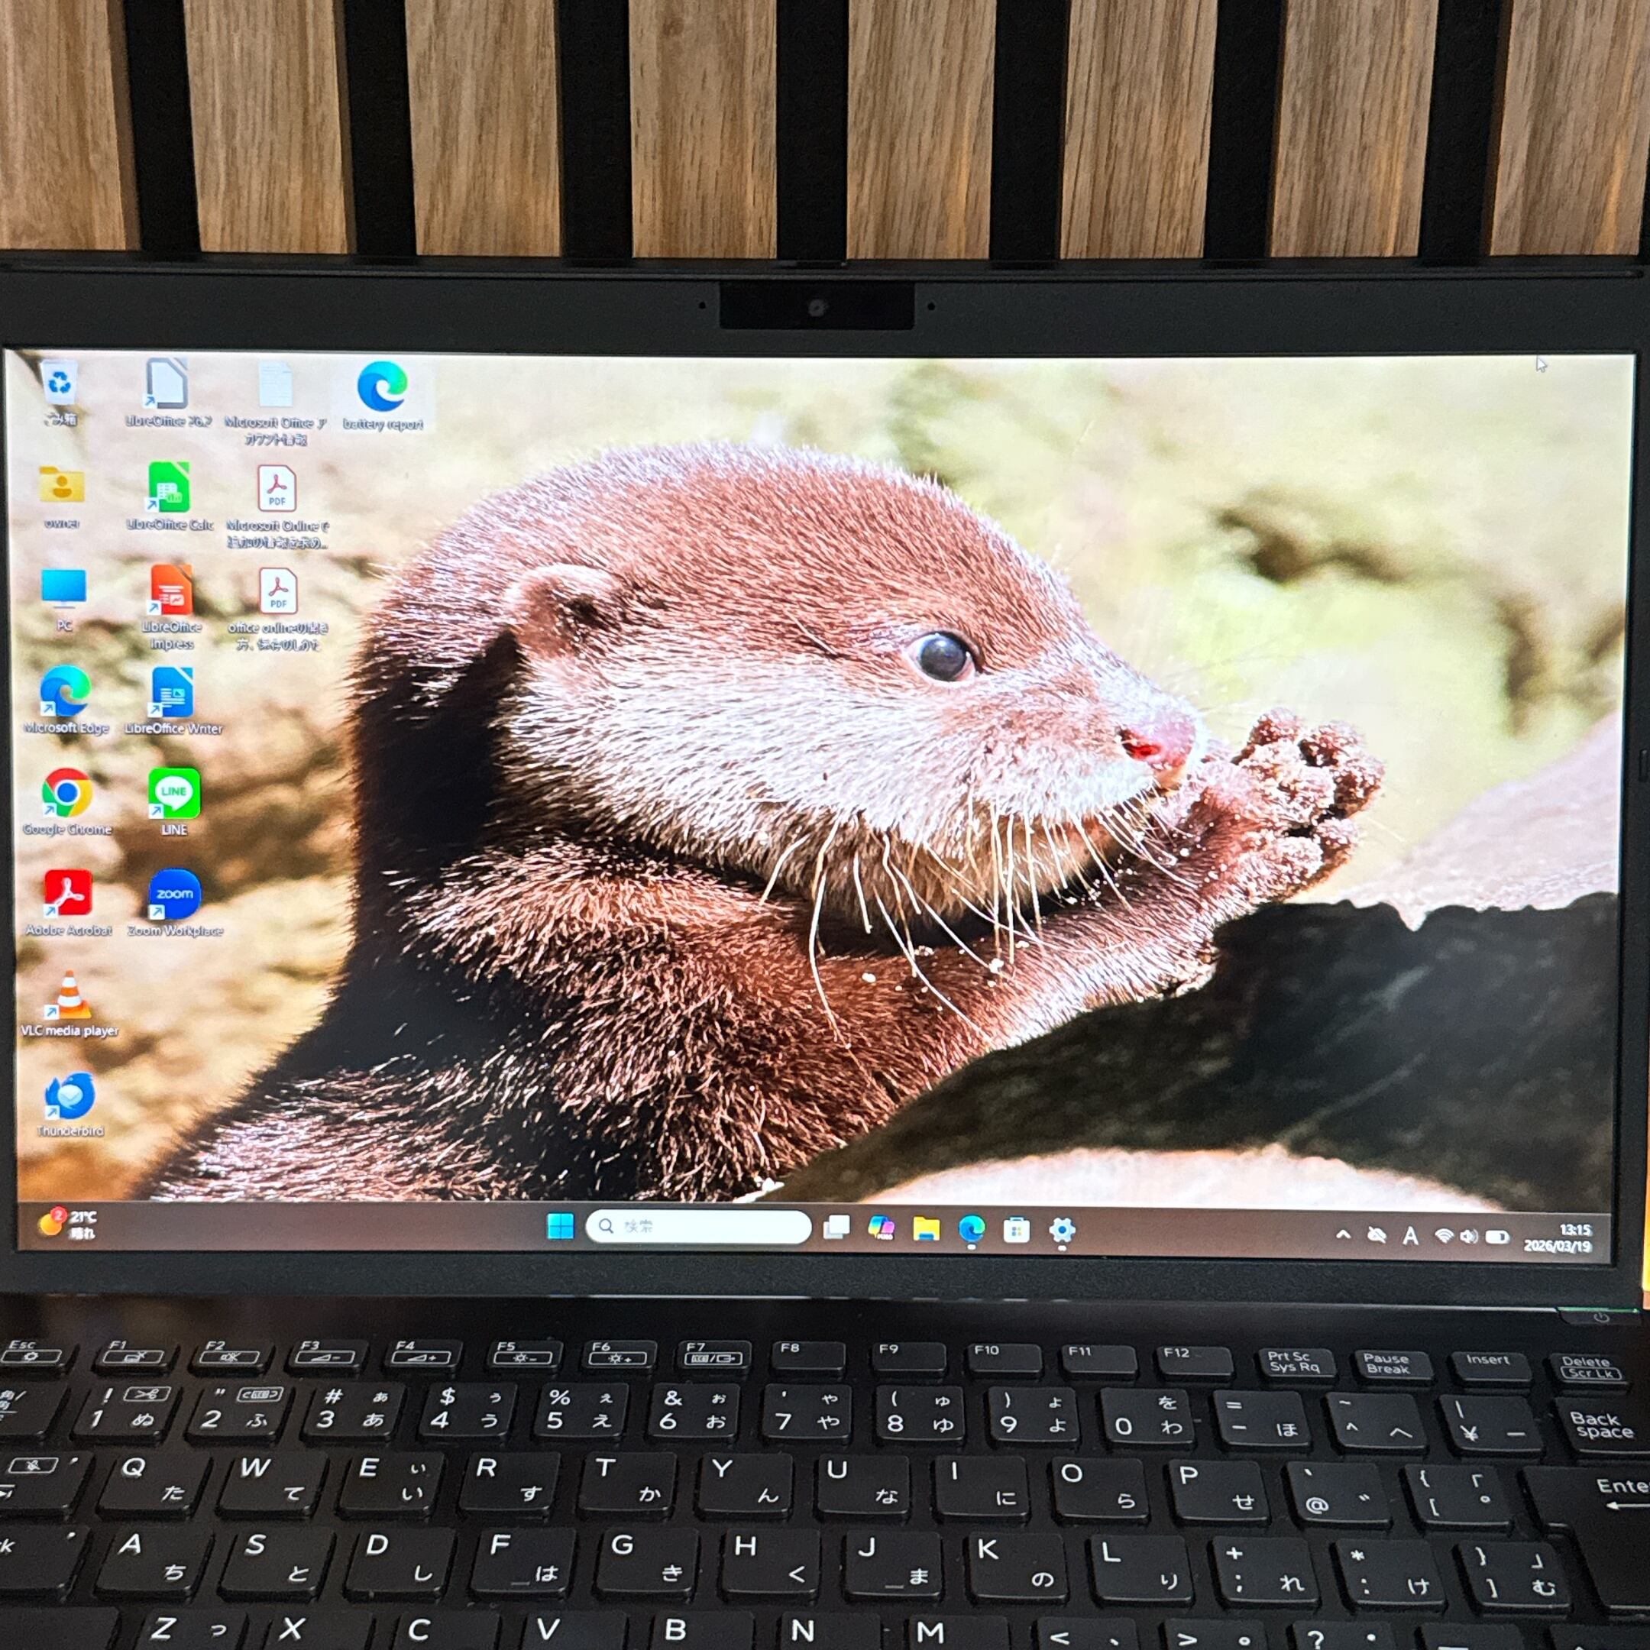Expand hidden system tray icons chevron
This screenshot has height=1650, width=1650.
click(x=1343, y=1234)
